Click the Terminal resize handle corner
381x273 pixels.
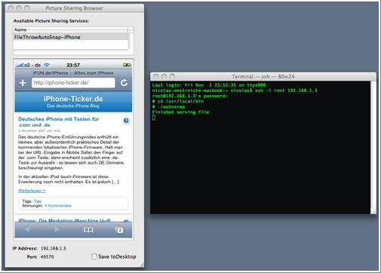click(373, 211)
